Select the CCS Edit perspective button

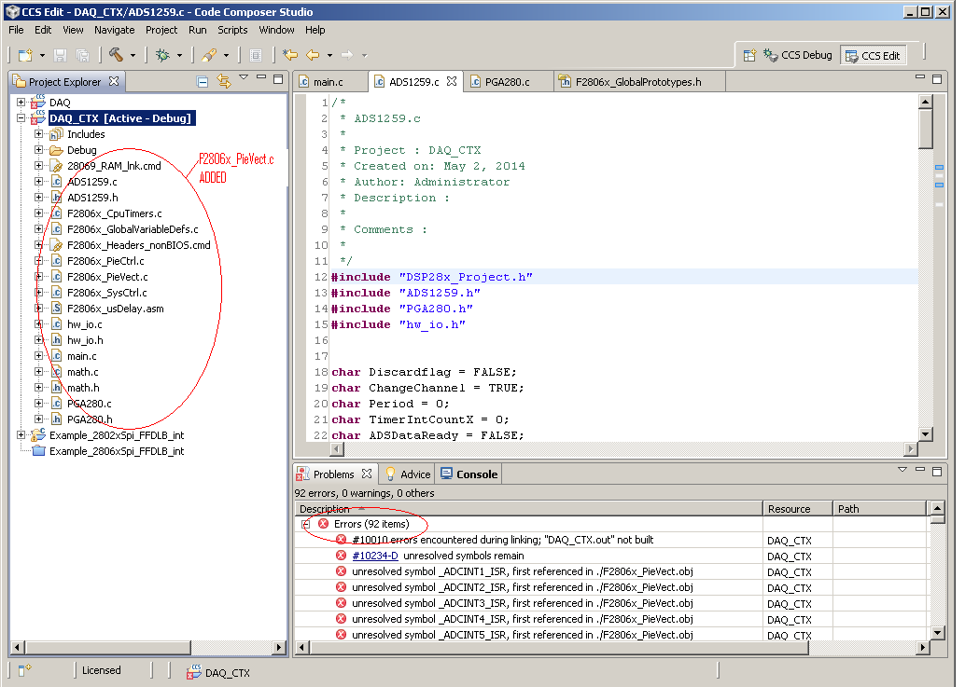872,56
